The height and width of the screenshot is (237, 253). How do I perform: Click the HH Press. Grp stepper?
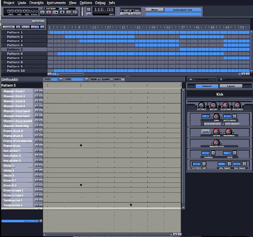point(204,164)
